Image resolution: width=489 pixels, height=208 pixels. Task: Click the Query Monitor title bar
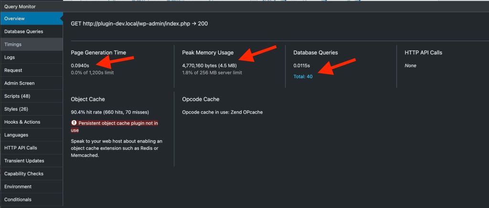(21, 7)
